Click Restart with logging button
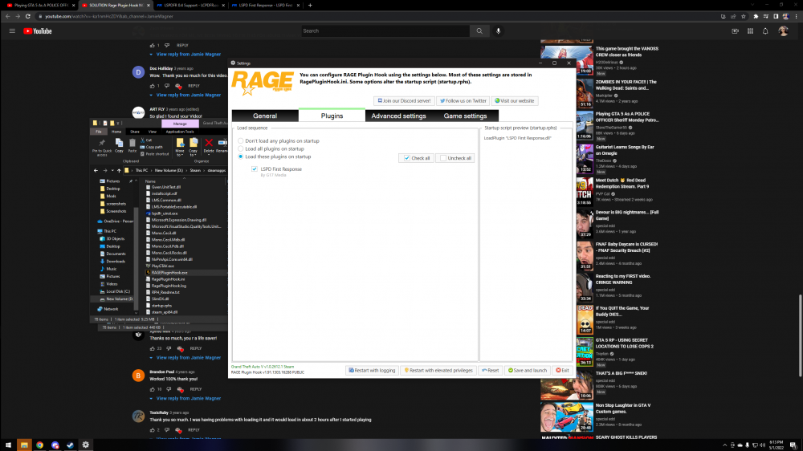The image size is (803, 451). [372, 370]
